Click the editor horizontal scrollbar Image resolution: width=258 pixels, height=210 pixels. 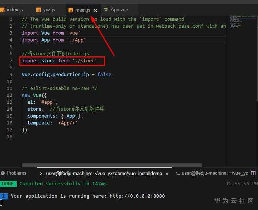pyautogui.click(x=112, y=165)
